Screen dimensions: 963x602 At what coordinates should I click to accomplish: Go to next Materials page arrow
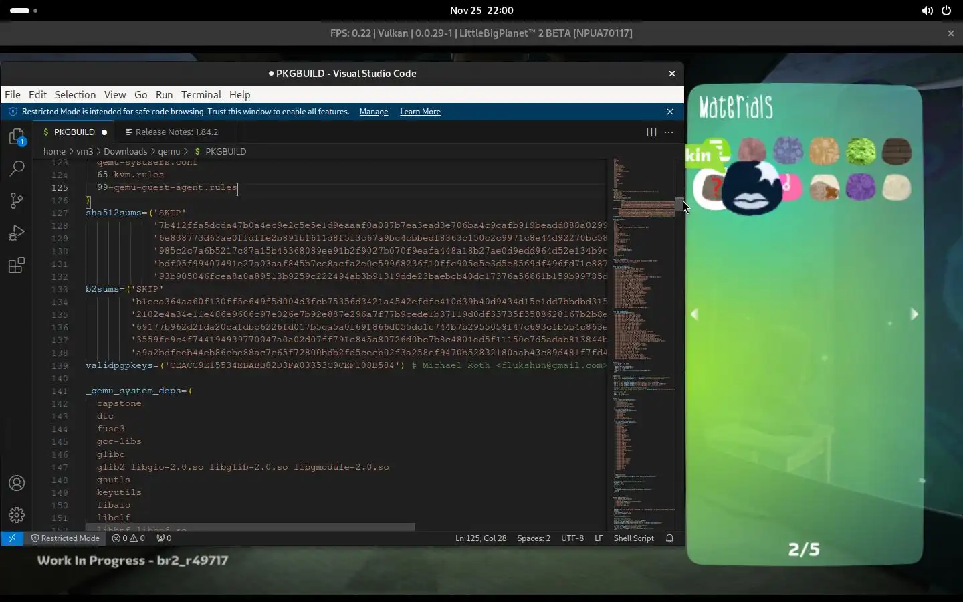tap(914, 314)
